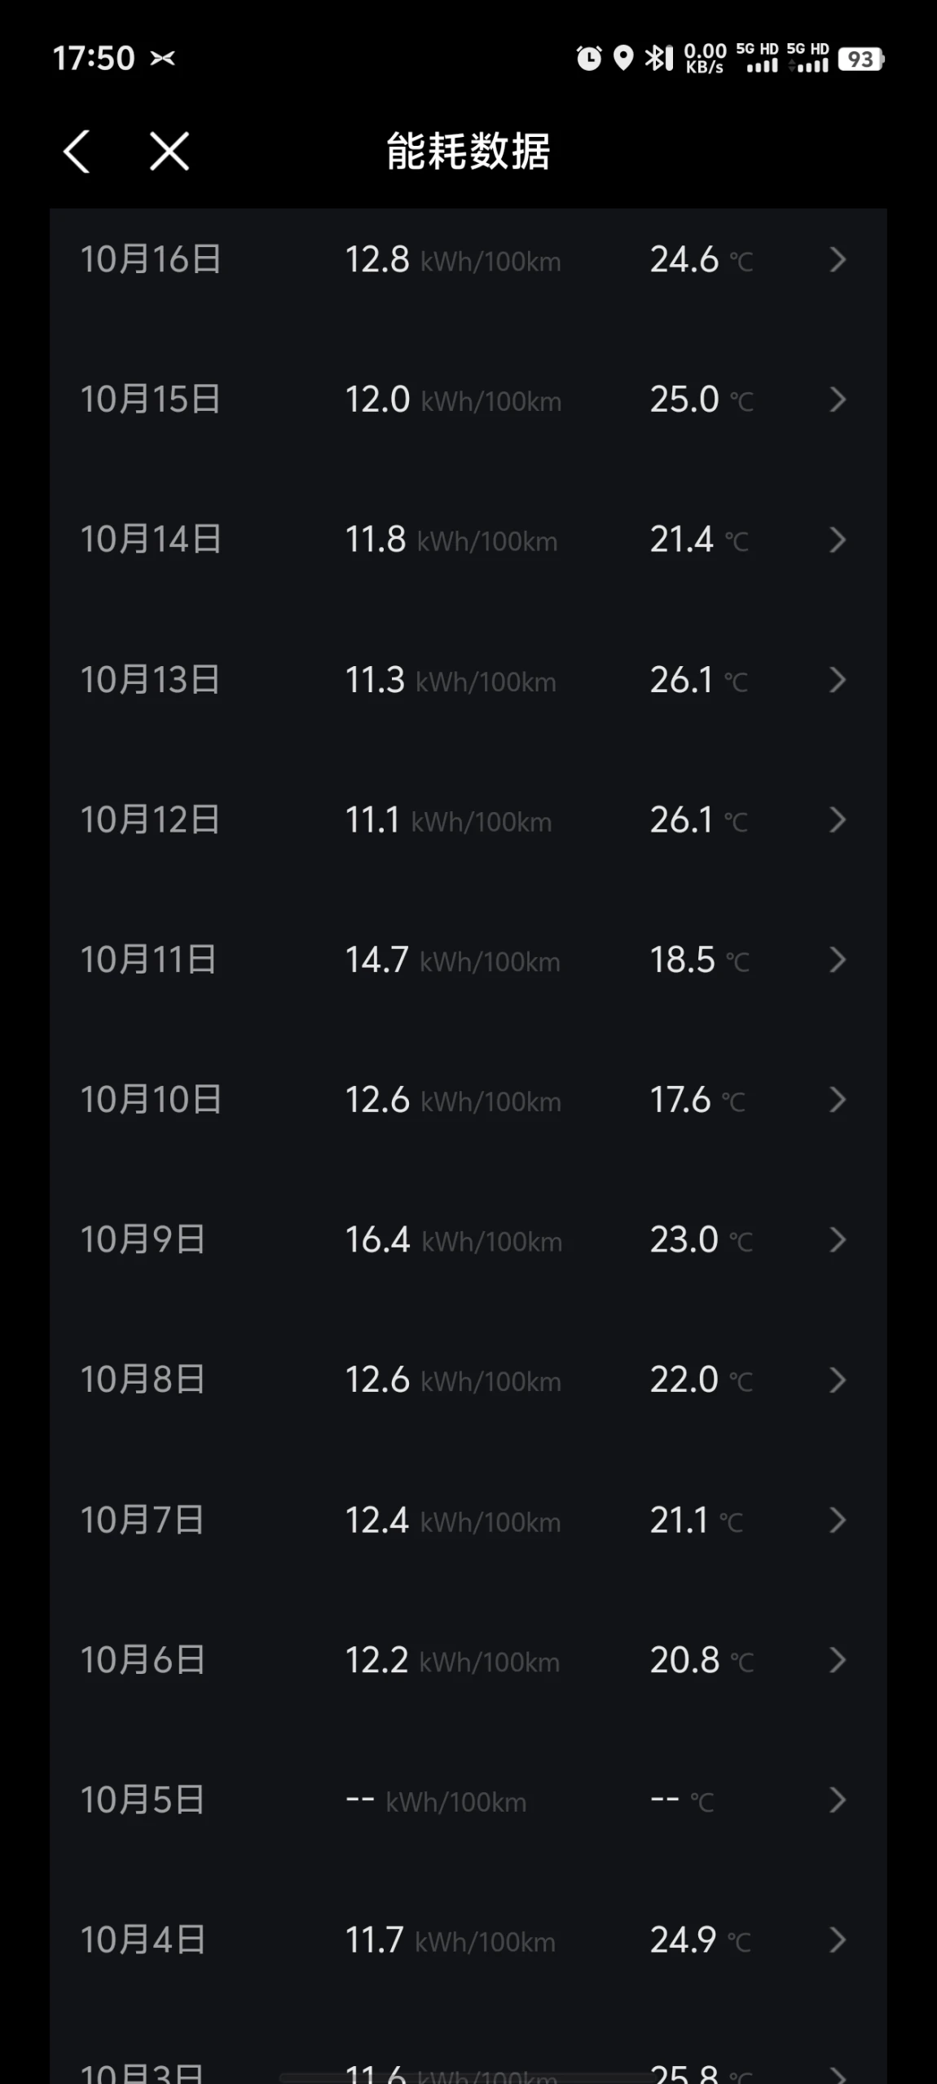Expand the 10月13日 row chevron
This screenshot has height=2084, width=937.
pos(838,680)
